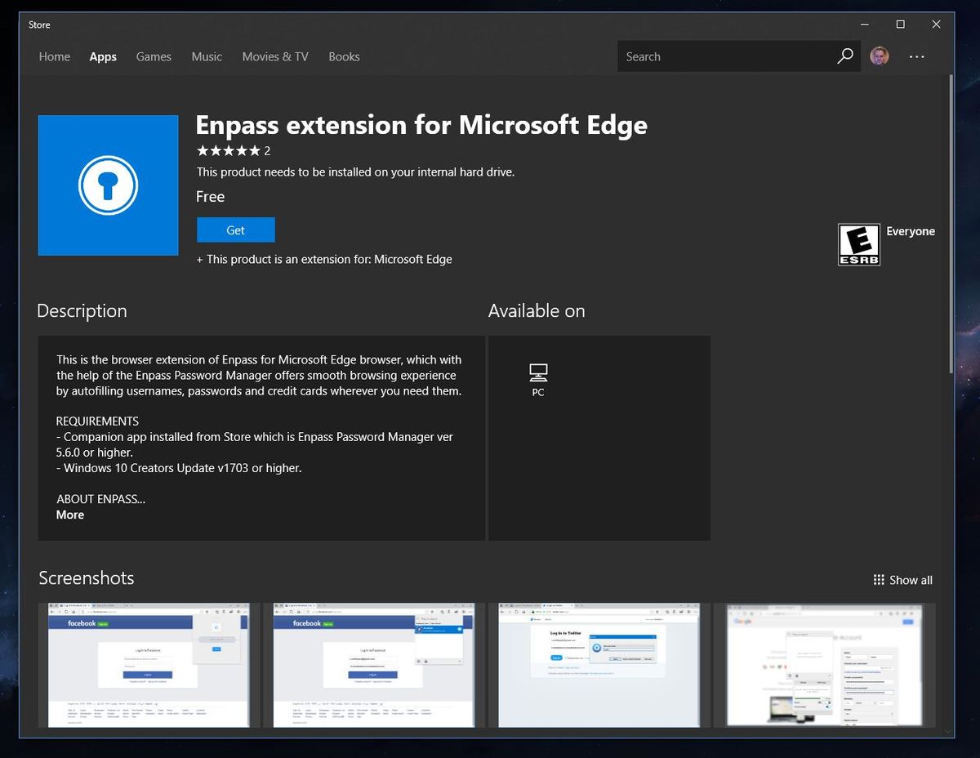View the Twitter login screenshot
The height and width of the screenshot is (758, 980).
599,664
